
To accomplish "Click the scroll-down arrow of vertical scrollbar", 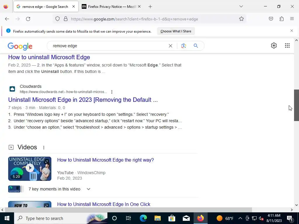I will pos(296,205).
